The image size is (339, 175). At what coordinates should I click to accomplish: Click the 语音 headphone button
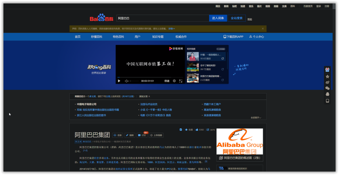118,135
